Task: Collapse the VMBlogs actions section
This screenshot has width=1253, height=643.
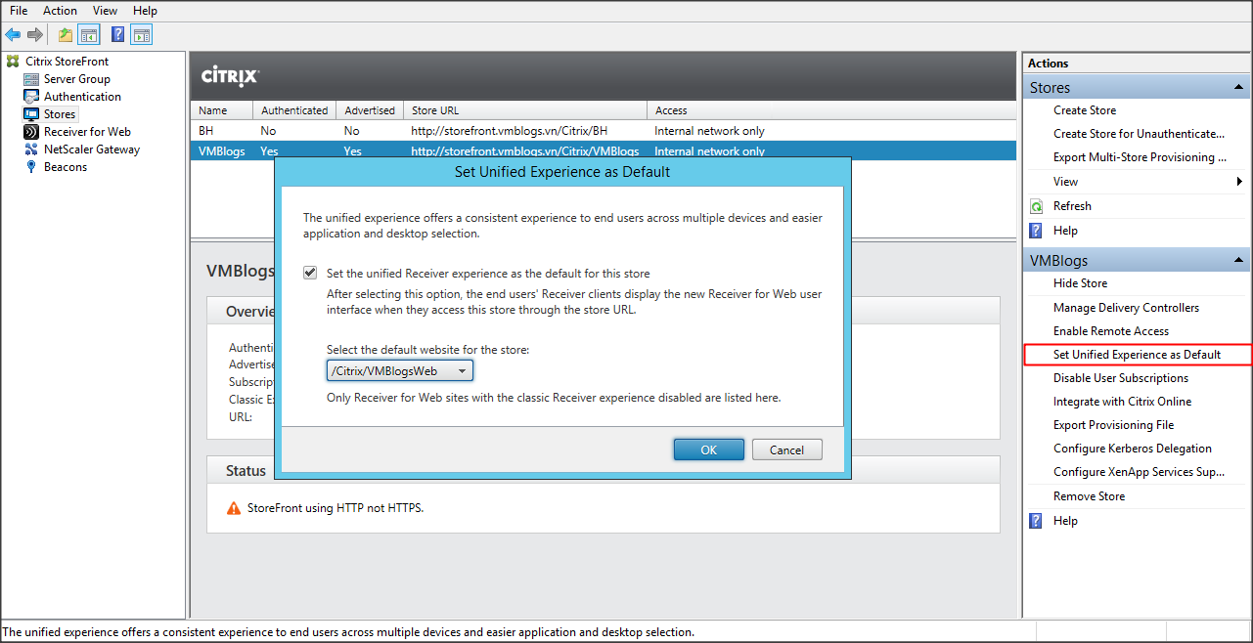Action: [1239, 261]
